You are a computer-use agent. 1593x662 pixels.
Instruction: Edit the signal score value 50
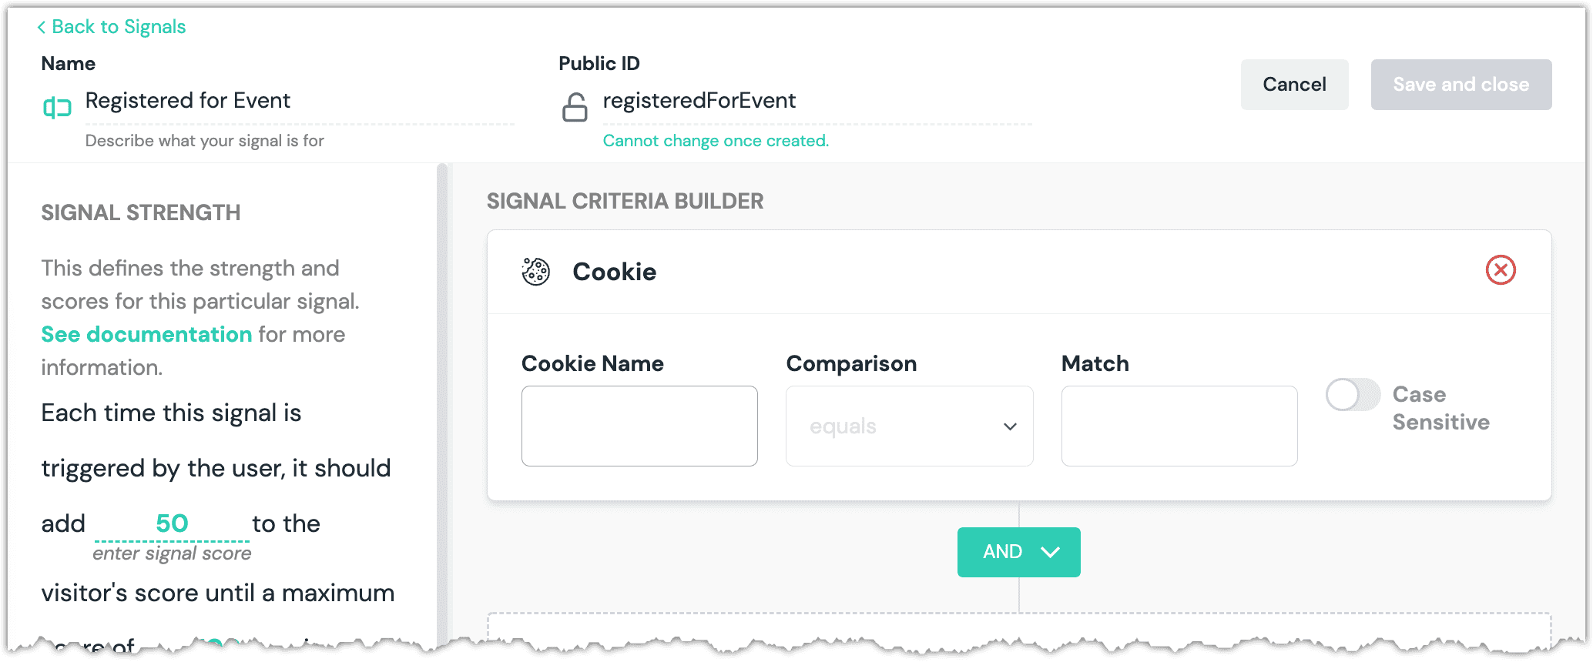[172, 523]
